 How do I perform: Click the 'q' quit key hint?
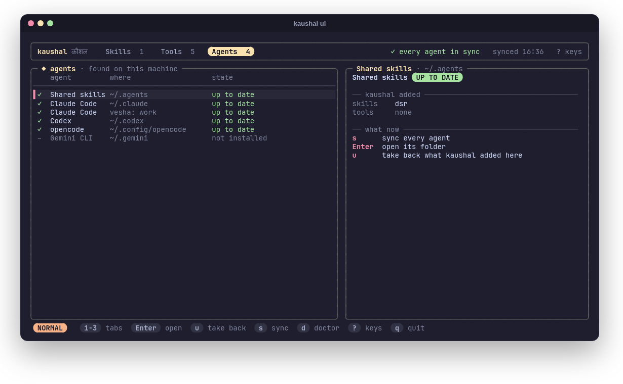[x=408, y=328]
